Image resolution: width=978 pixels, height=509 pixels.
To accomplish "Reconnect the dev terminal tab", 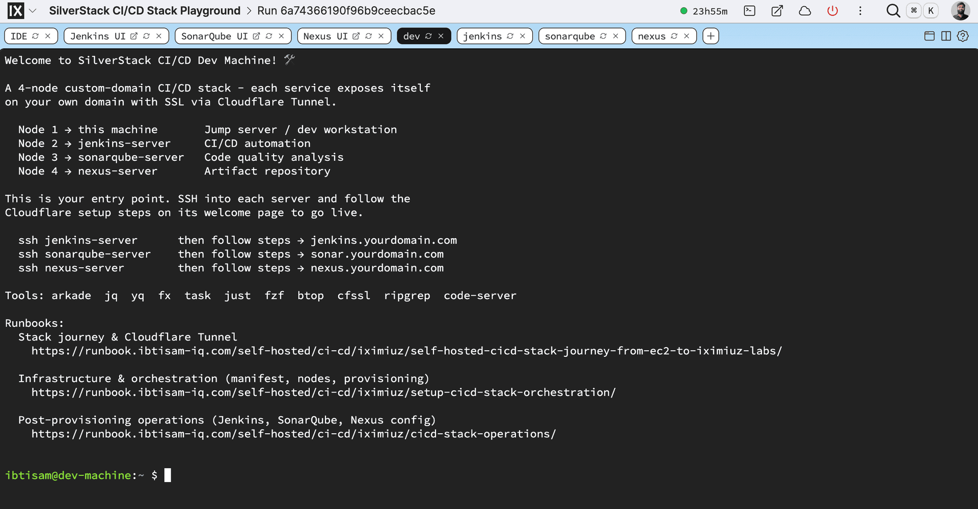I will tap(429, 36).
